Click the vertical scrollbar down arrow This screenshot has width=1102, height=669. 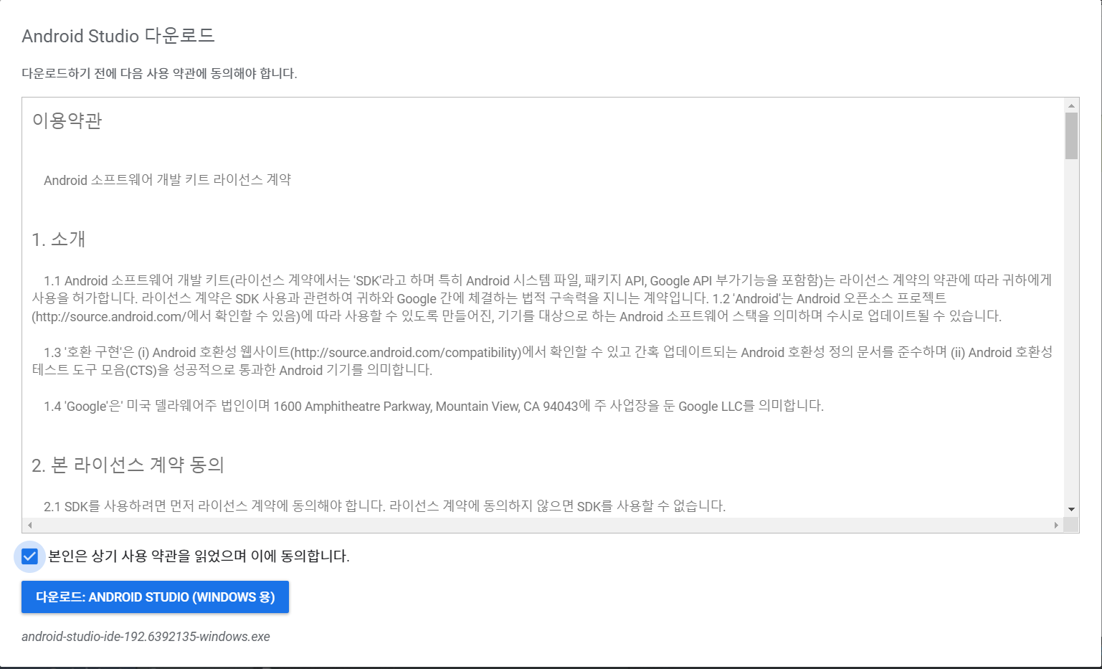pyautogui.click(x=1071, y=509)
